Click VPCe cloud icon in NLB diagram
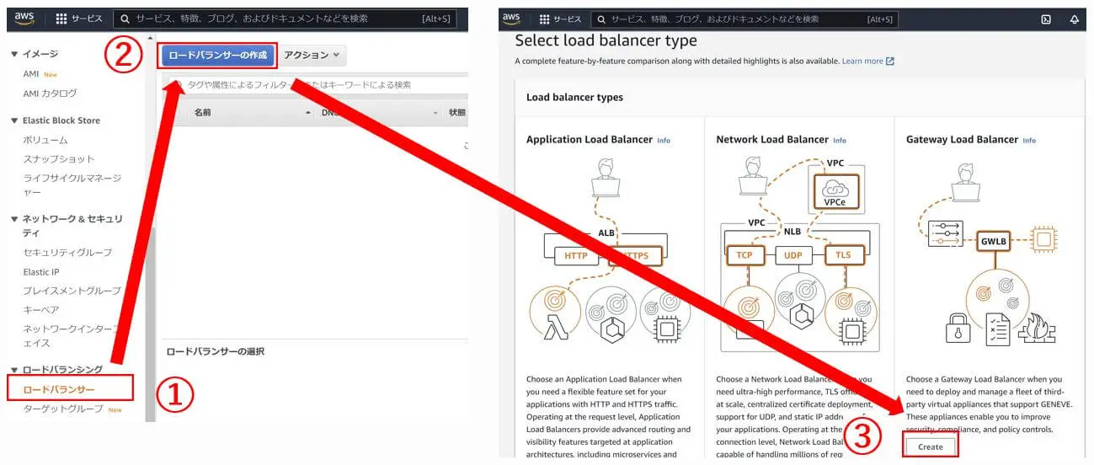The image size is (1094, 465). tap(834, 189)
